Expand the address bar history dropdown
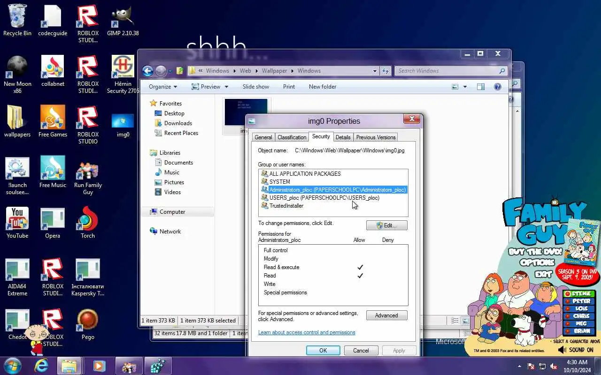Viewport: 601px width, 375px height. [375, 71]
